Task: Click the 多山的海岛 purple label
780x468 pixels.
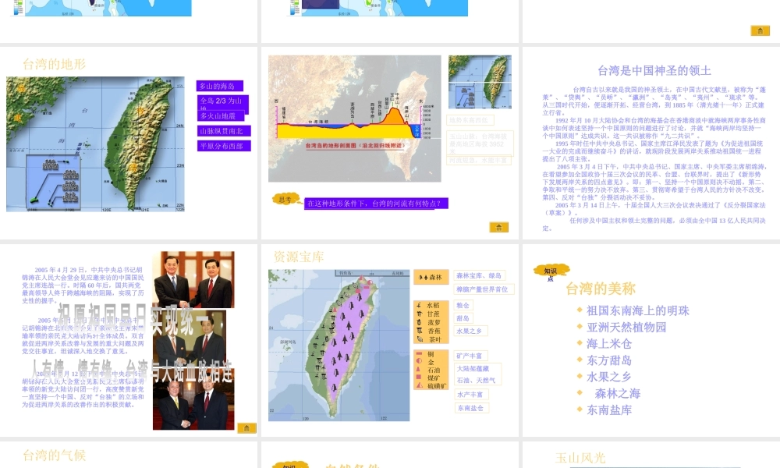Action: click(x=220, y=86)
